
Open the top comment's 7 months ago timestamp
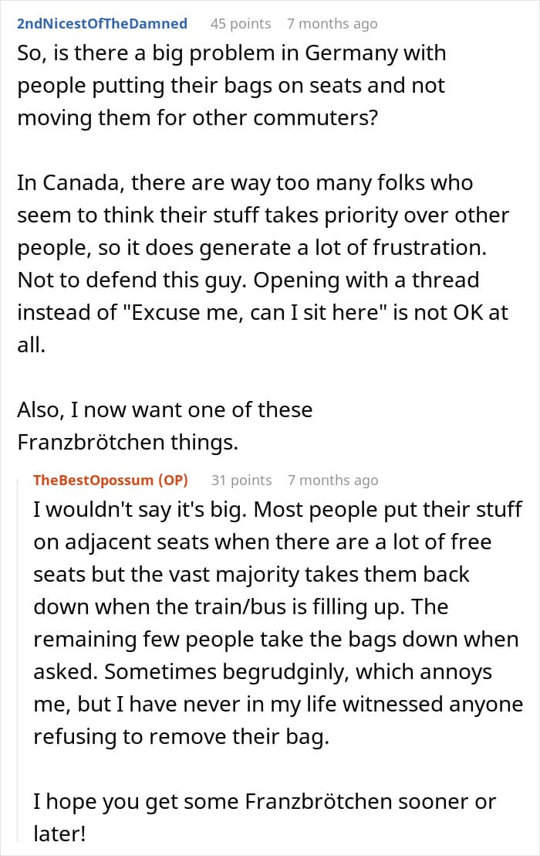coord(332,23)
